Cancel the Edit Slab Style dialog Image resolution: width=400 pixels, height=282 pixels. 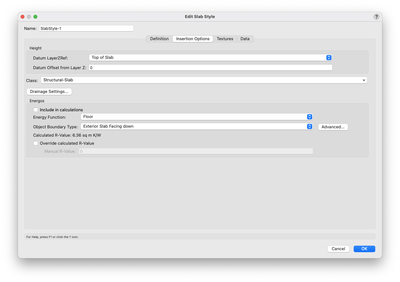coord(338,249)
